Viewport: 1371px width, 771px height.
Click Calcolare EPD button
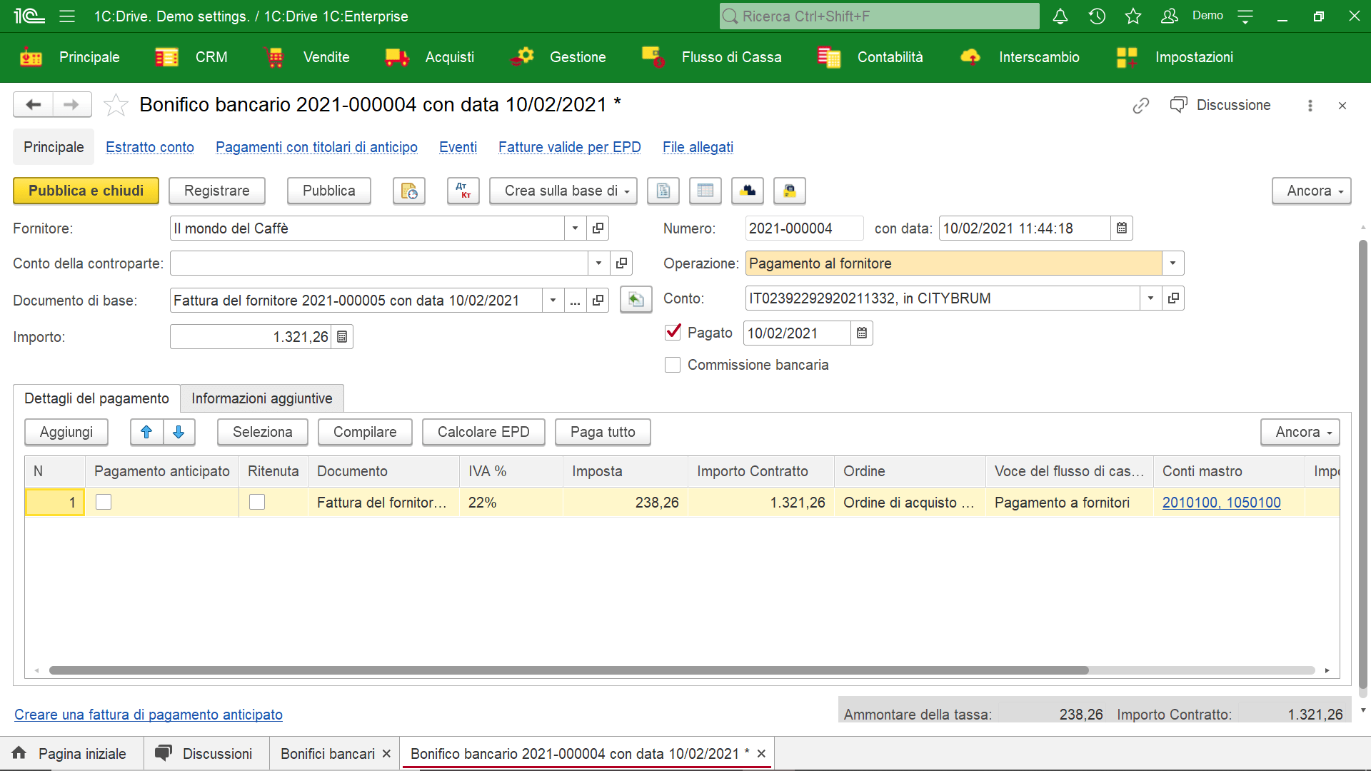click(x=483, y=432)
